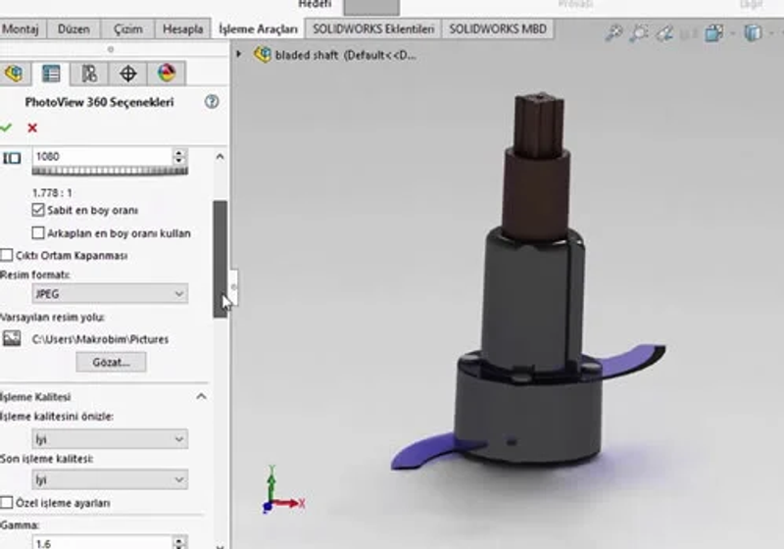Switch to the Çizim tab
The image size is (784, 549).
[x=128, y=29]
